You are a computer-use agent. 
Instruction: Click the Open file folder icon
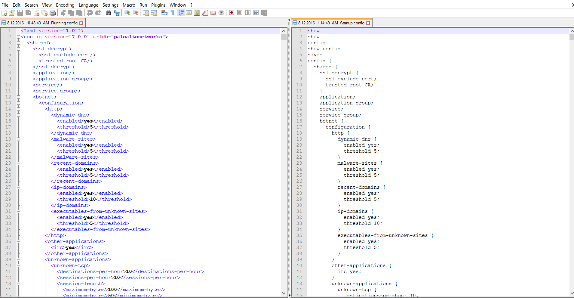coord(12,13)
